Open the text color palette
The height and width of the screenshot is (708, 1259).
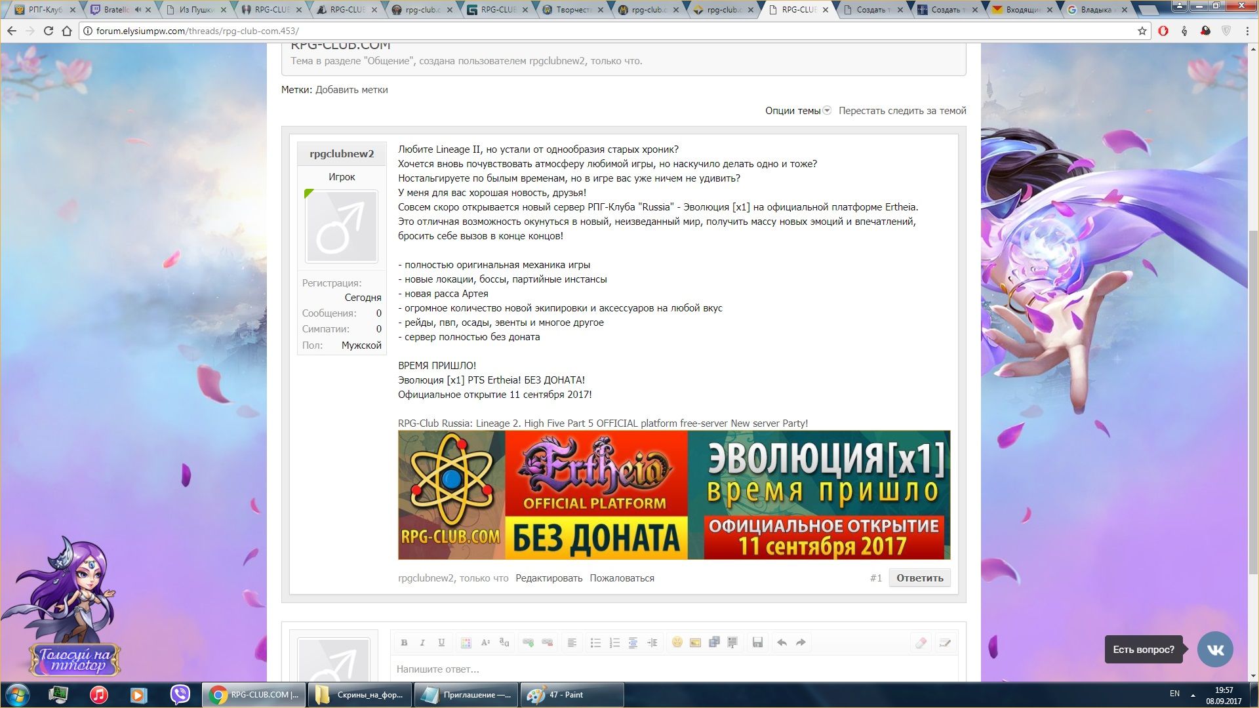[x=466, y=642]
